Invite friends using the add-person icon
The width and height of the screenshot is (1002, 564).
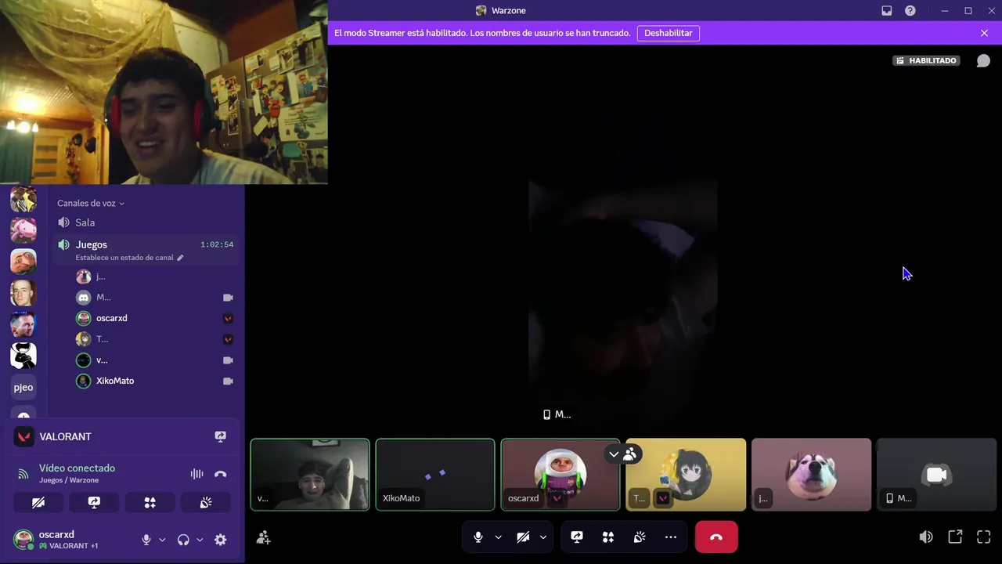pos(264,537)
